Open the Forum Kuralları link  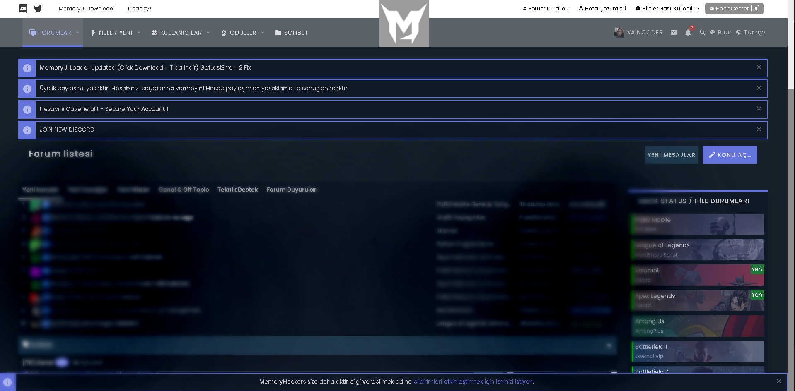(x=546, y=8)
